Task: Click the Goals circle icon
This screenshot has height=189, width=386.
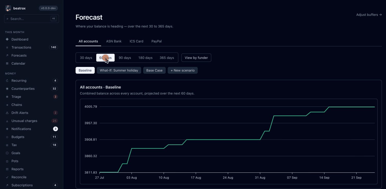Action: pyautogui.click(x=7, y=153)
